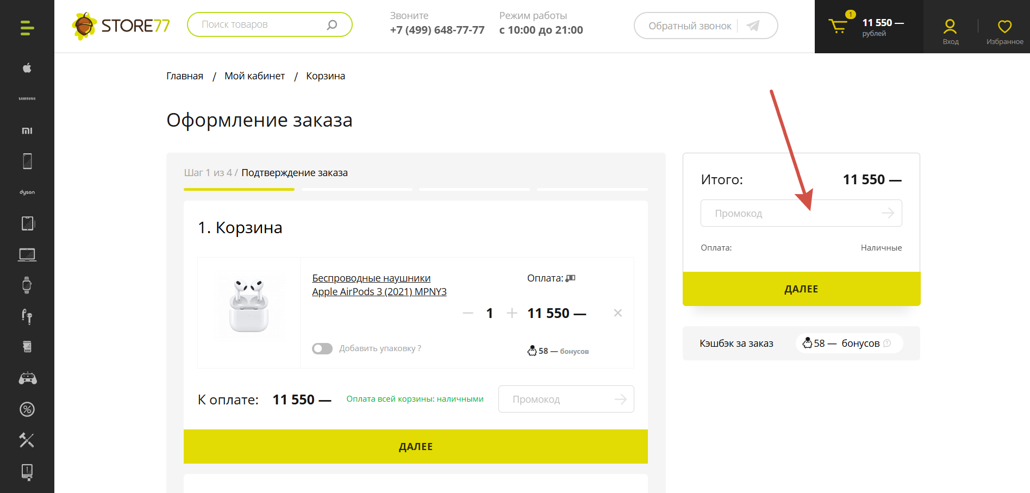Open the AirPods 3 product thumbnail
1030x493 pixels.
click(x=249, y=306)
